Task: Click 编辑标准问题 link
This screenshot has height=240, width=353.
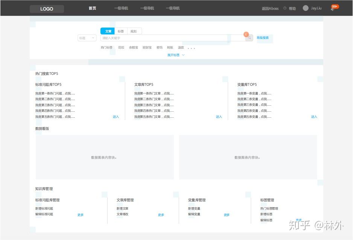Action: pyautogui.click(x=44, y=214)
